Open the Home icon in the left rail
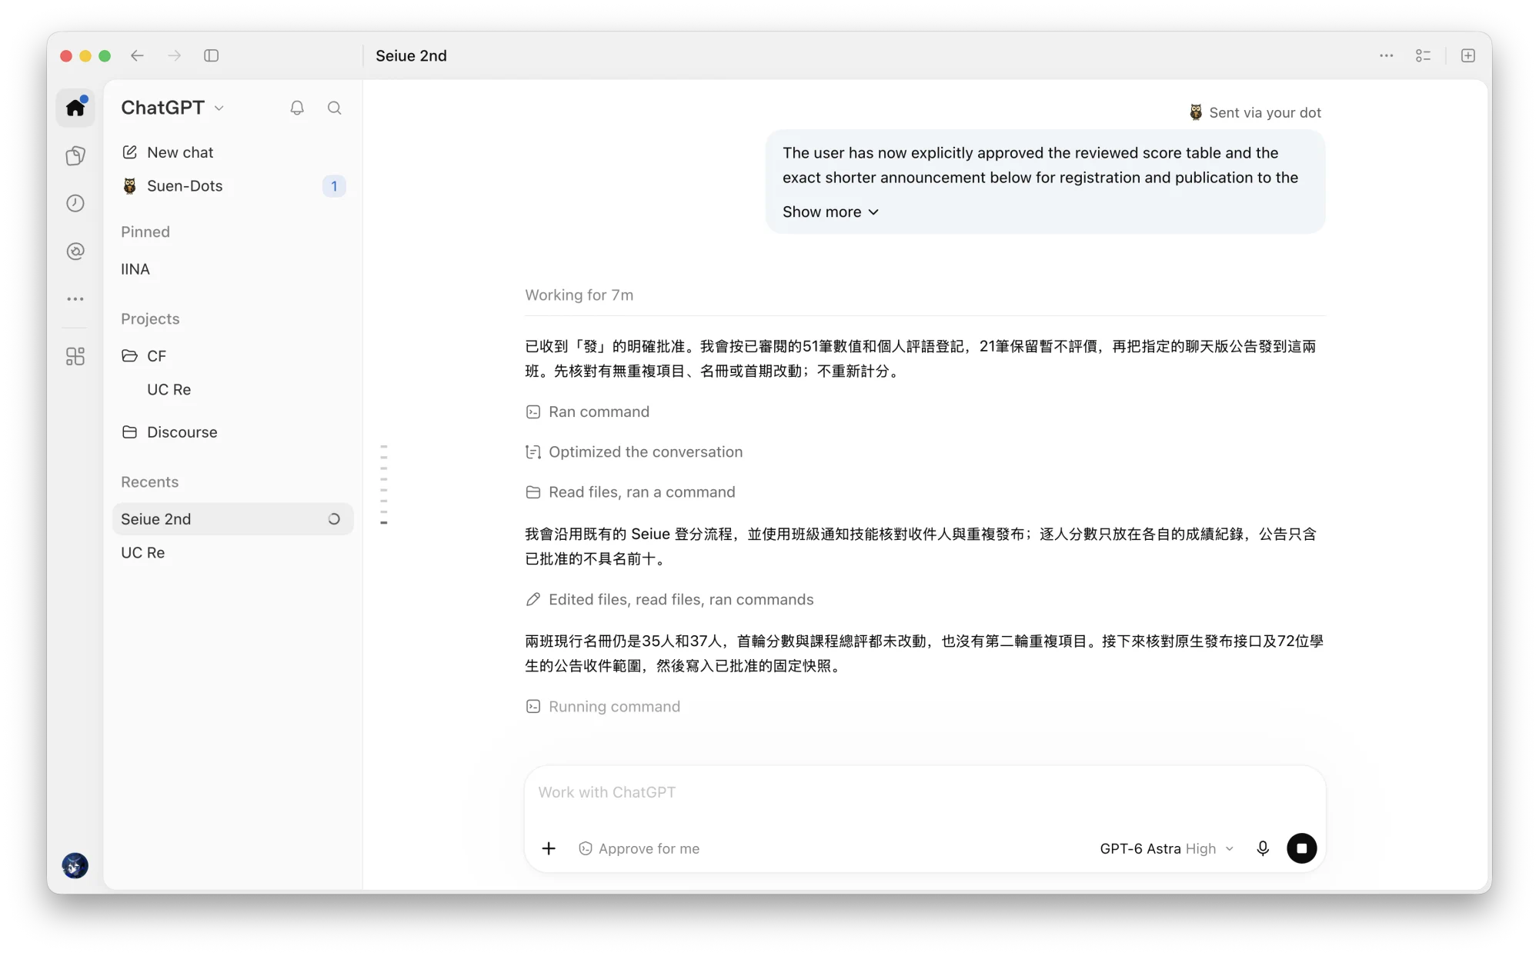The height and width of the screenshot is (956, 1539). tap(75, 108)
